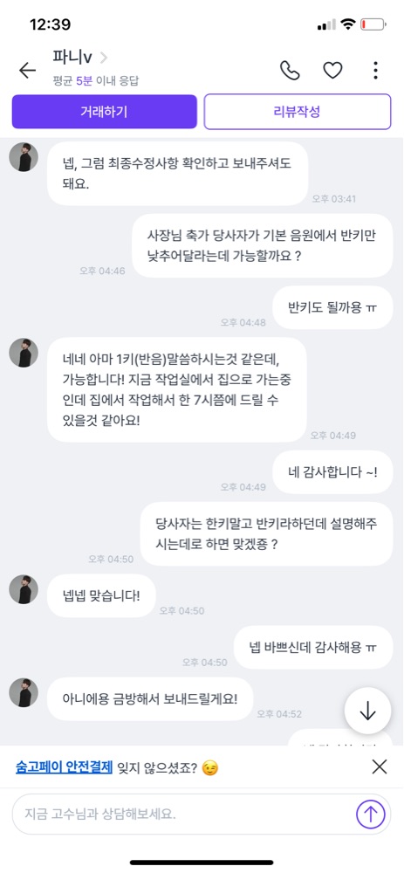Jump to latest message with down arrow

(x=367, y=711)
